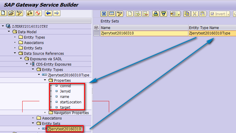236x133 pixels.
Task: Click the Zjerrytest20160310 Name cell
Action: click(x=144, y=33)
